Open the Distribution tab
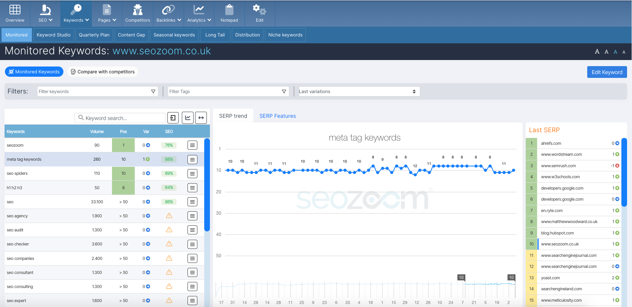Screen dimensions: 632x307 247,35
